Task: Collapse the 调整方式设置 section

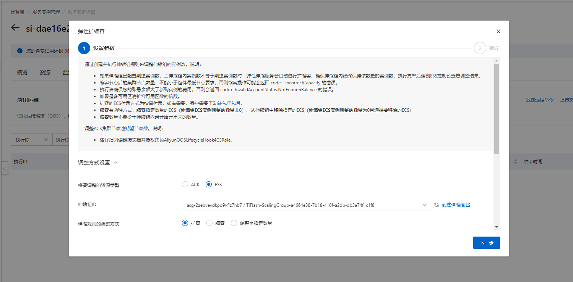Action: click(x=115, y=163)
